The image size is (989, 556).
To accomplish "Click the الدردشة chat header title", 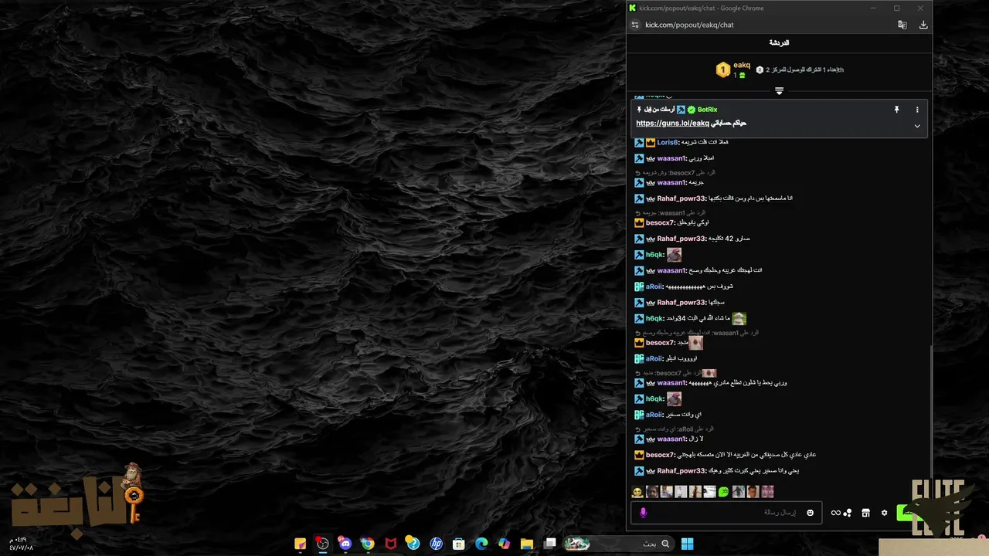I will (x=779, y=43).
